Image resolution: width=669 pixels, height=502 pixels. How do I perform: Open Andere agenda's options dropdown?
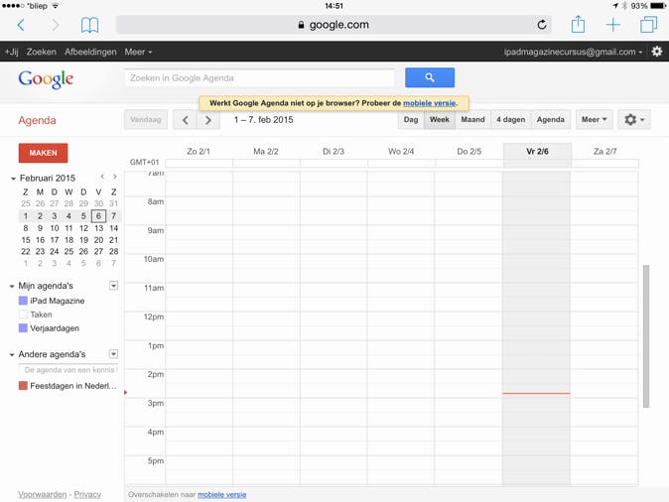pyautogui.click(x=113, y=354)
